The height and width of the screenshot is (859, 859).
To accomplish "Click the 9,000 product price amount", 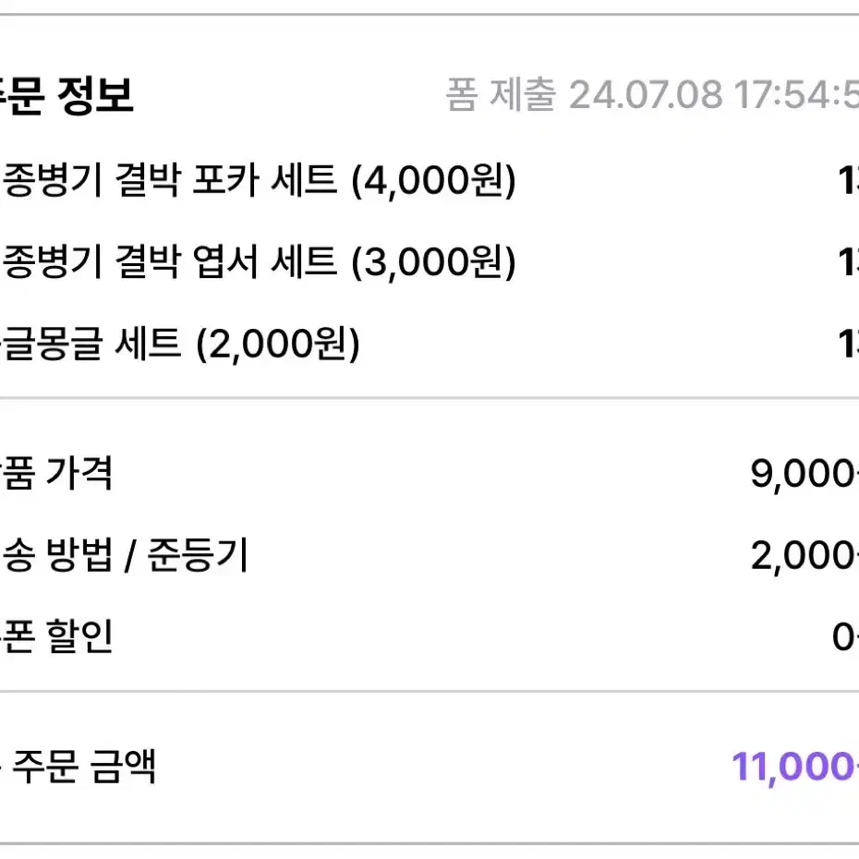I will [805, 473].
